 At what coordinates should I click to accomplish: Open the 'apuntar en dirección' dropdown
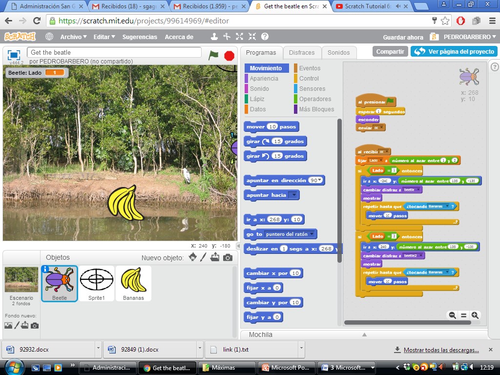click(317, 180)
